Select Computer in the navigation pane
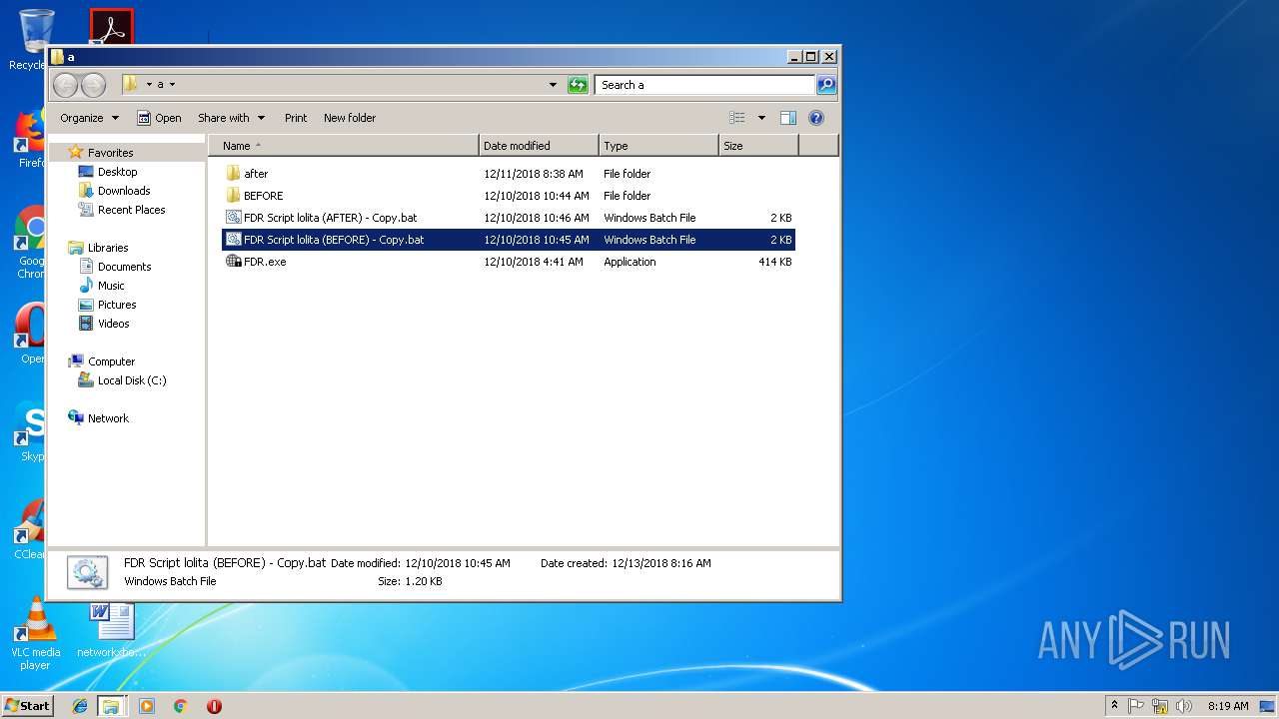1279x719 pixels. [111, 361]
